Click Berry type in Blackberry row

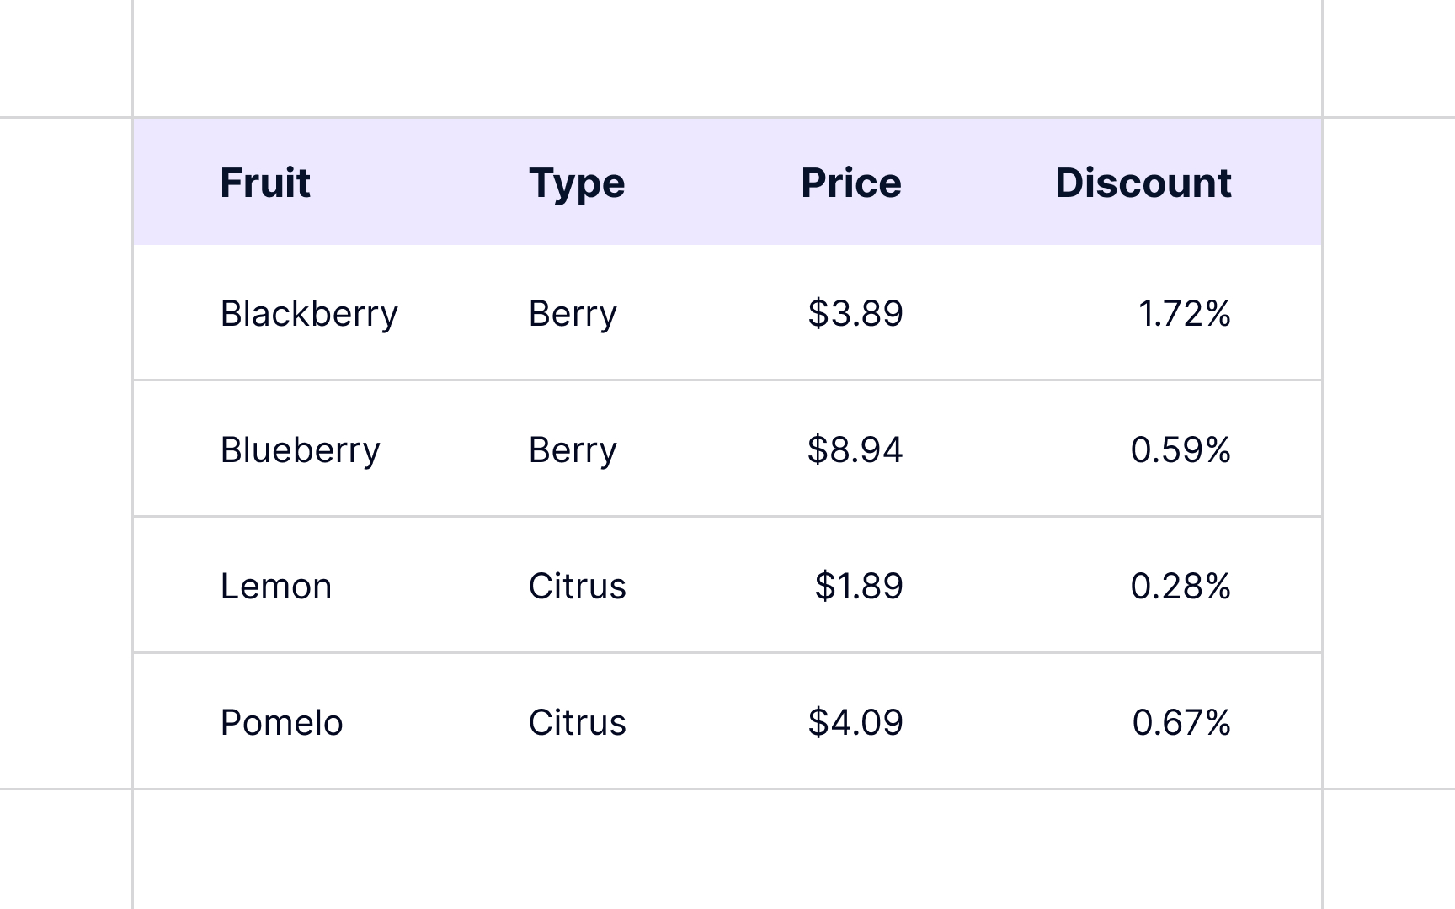[573, 314]
